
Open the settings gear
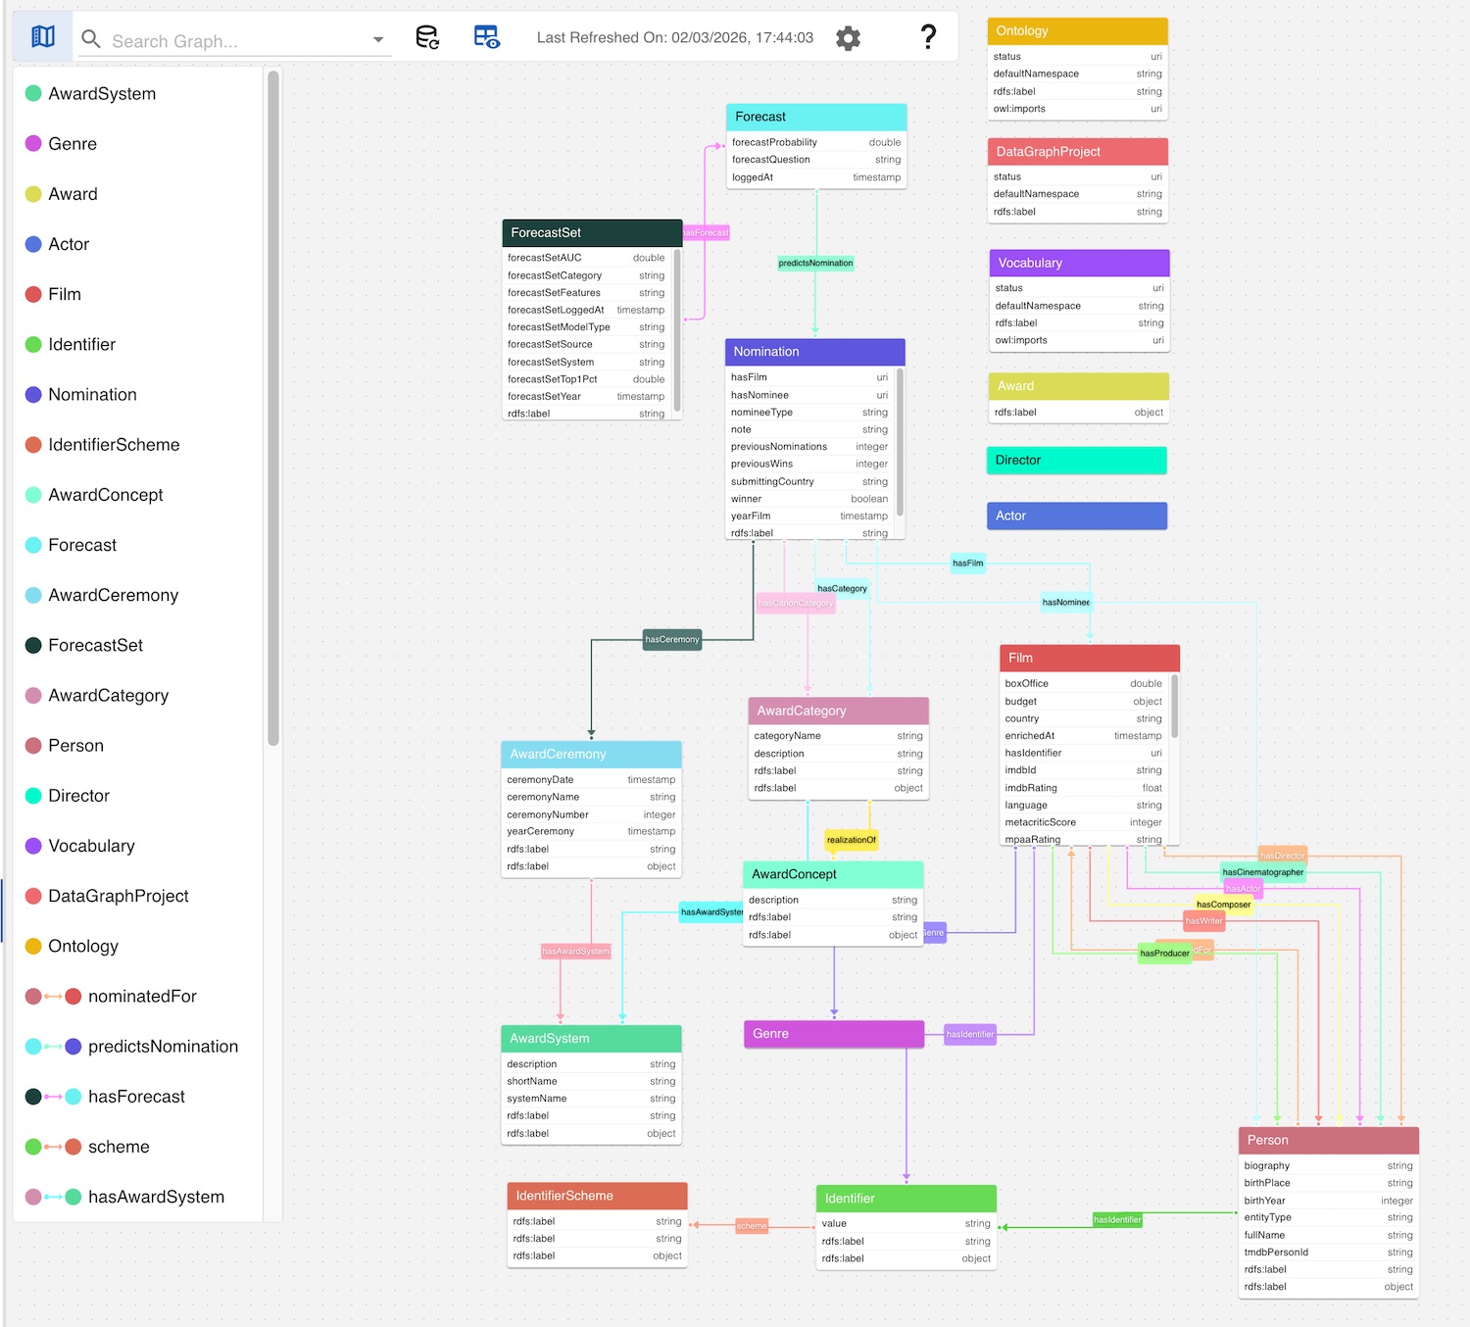pyautogui.click(x=847, y=38)
